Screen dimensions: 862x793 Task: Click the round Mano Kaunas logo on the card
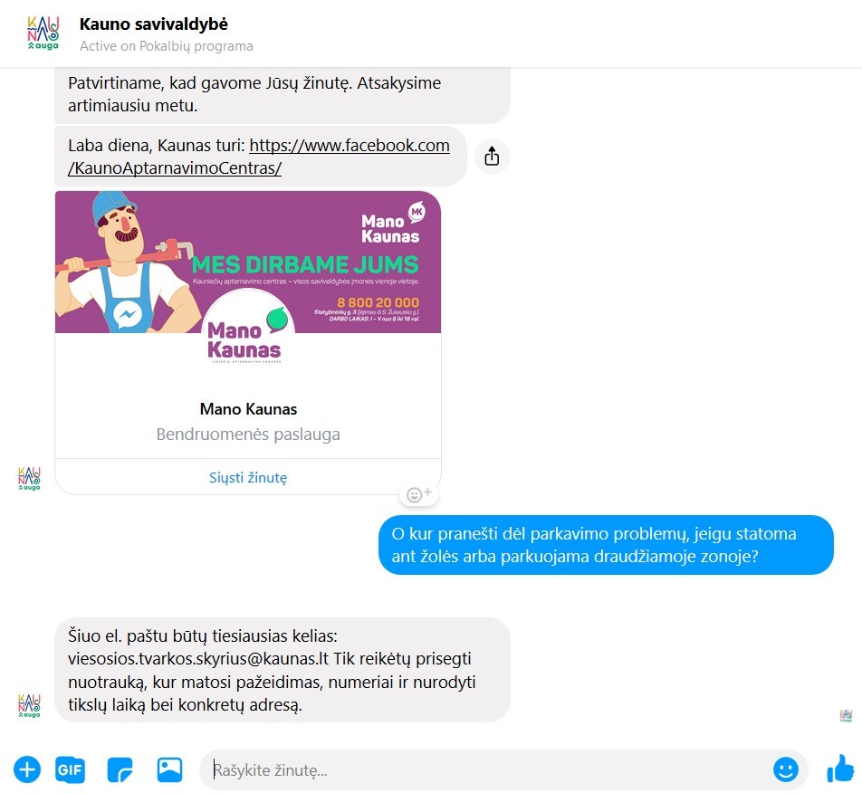(x=244, y=334)
